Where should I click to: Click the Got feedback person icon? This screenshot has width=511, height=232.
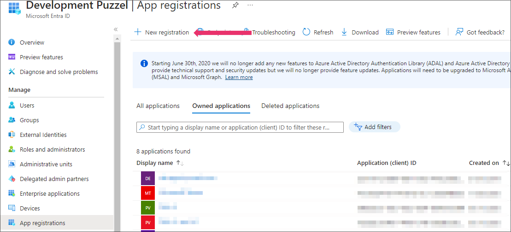459,32
